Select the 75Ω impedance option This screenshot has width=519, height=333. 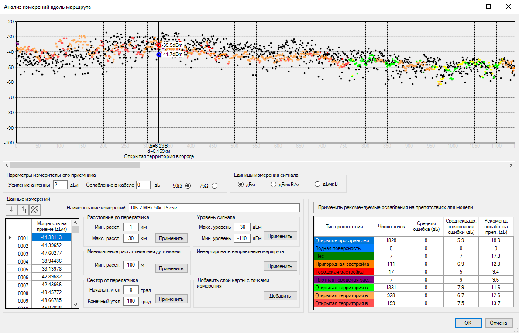point(214,185)
